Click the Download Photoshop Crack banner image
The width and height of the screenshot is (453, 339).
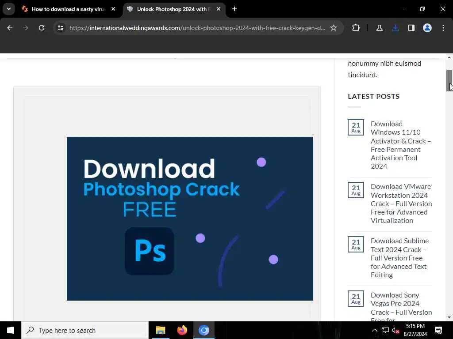[190, 218]
